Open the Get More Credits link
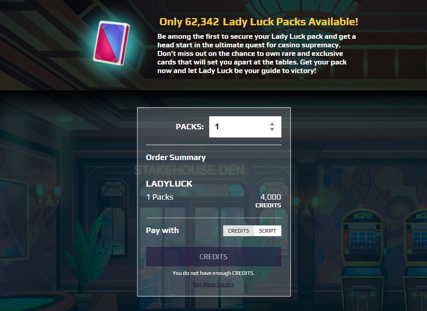The image size is (427, 311). pos(214,284)
